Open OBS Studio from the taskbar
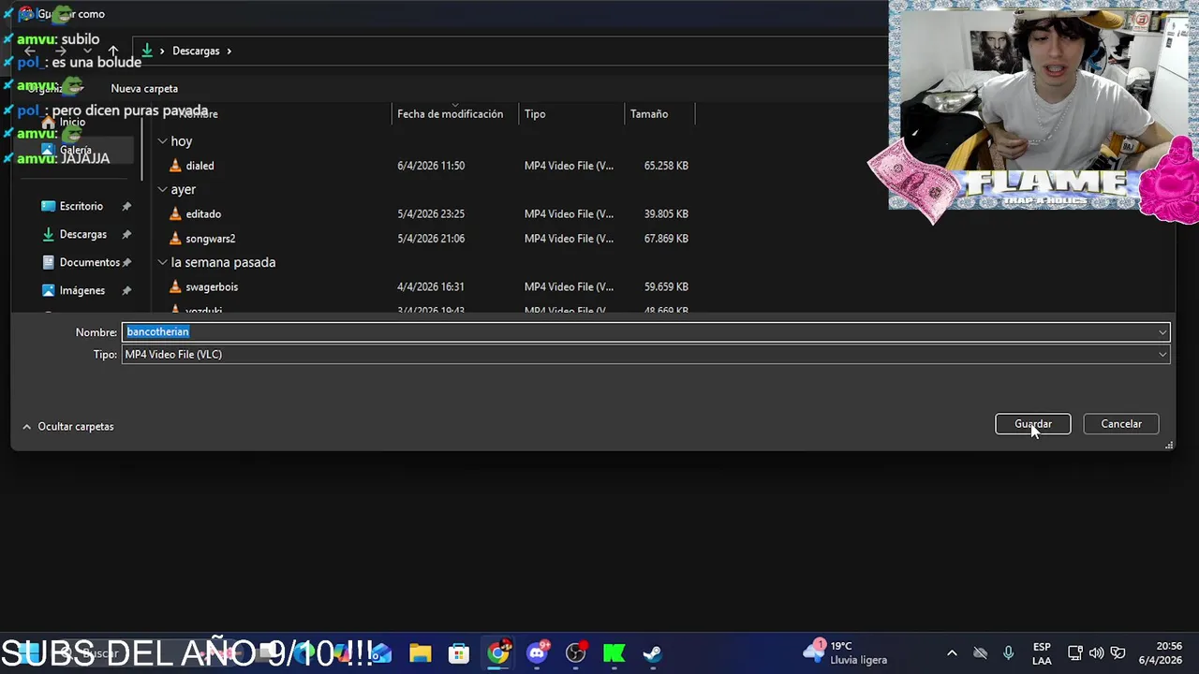 point(576,653)
